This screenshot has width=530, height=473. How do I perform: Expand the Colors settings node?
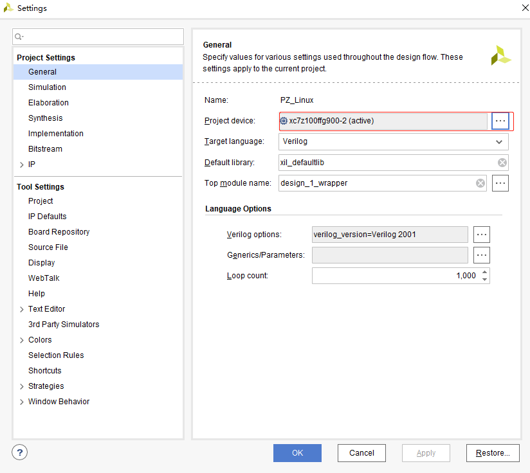(x=22, y=340)
